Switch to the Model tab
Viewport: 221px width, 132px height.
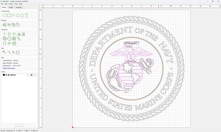pos(11,7)
